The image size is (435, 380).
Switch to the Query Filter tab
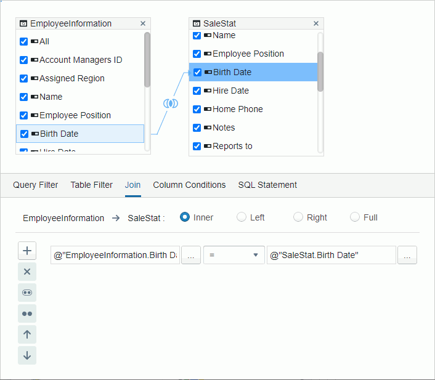tap(36, 185)
